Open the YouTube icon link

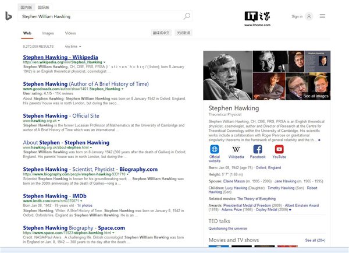[x=279, y=149]
